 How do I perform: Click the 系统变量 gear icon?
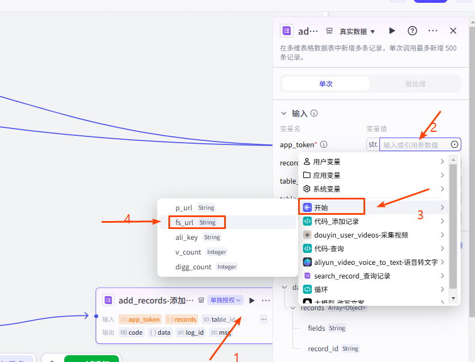pyautogui.click(x=307, y=189)
